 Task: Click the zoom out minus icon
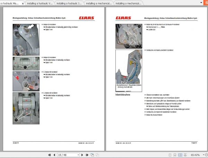coord(206,155)
